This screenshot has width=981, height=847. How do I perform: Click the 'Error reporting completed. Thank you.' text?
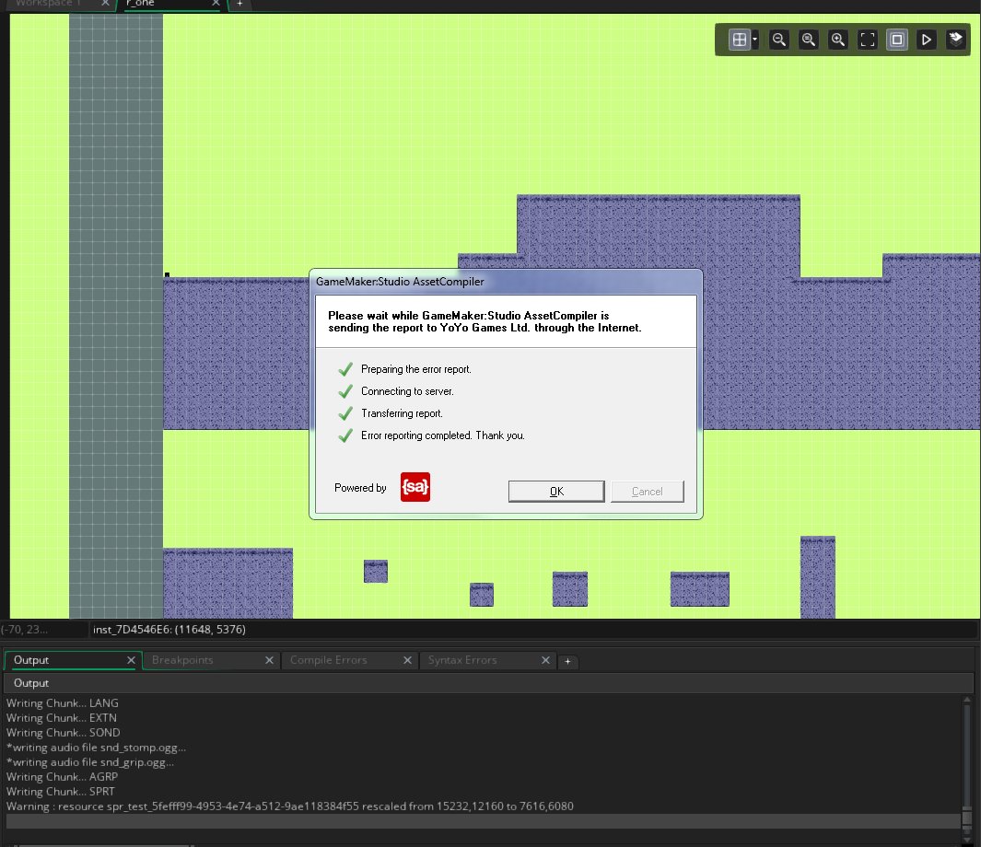443,435
